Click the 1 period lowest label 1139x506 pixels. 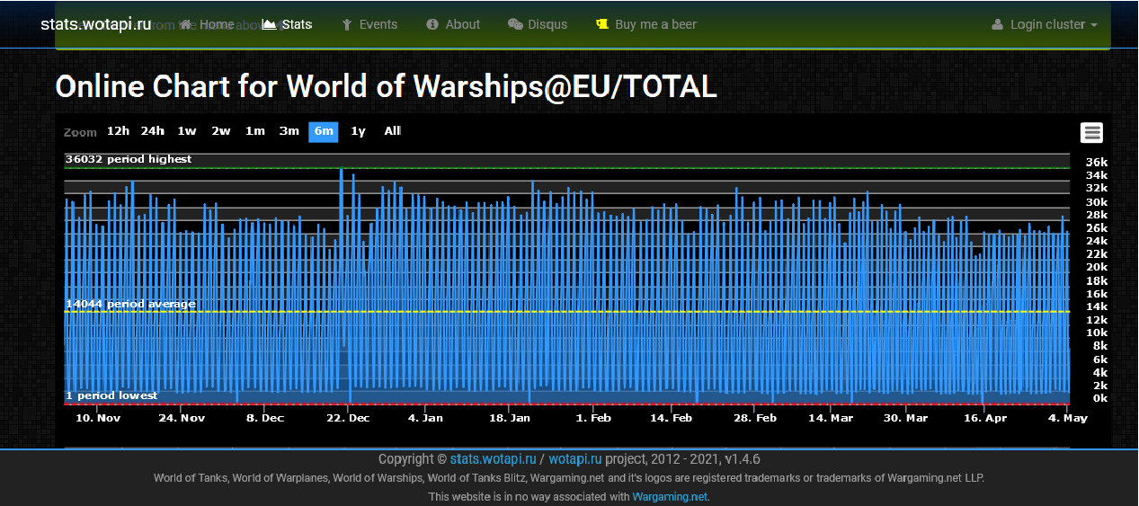[x=111, y=395]
